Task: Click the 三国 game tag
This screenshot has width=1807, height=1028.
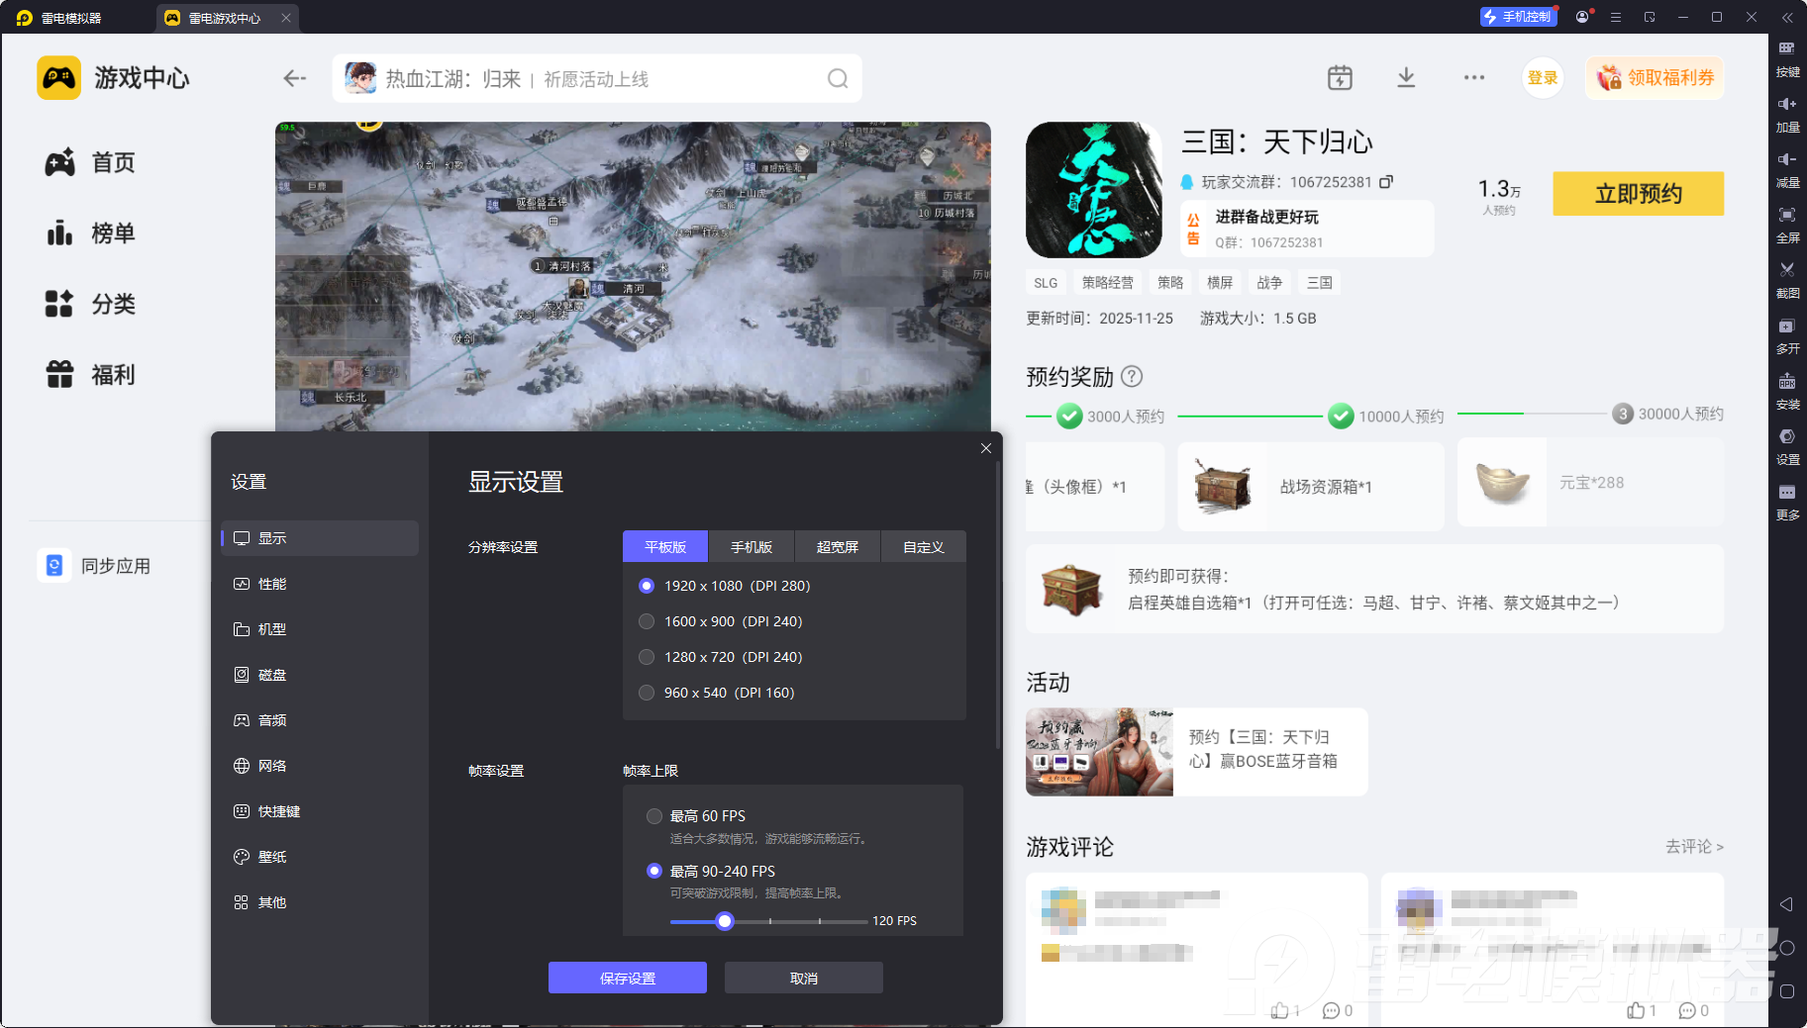Action: click(1319, 283)
